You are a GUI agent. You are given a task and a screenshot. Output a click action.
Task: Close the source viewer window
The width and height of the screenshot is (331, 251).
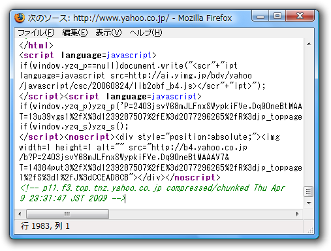coord(300,16)
